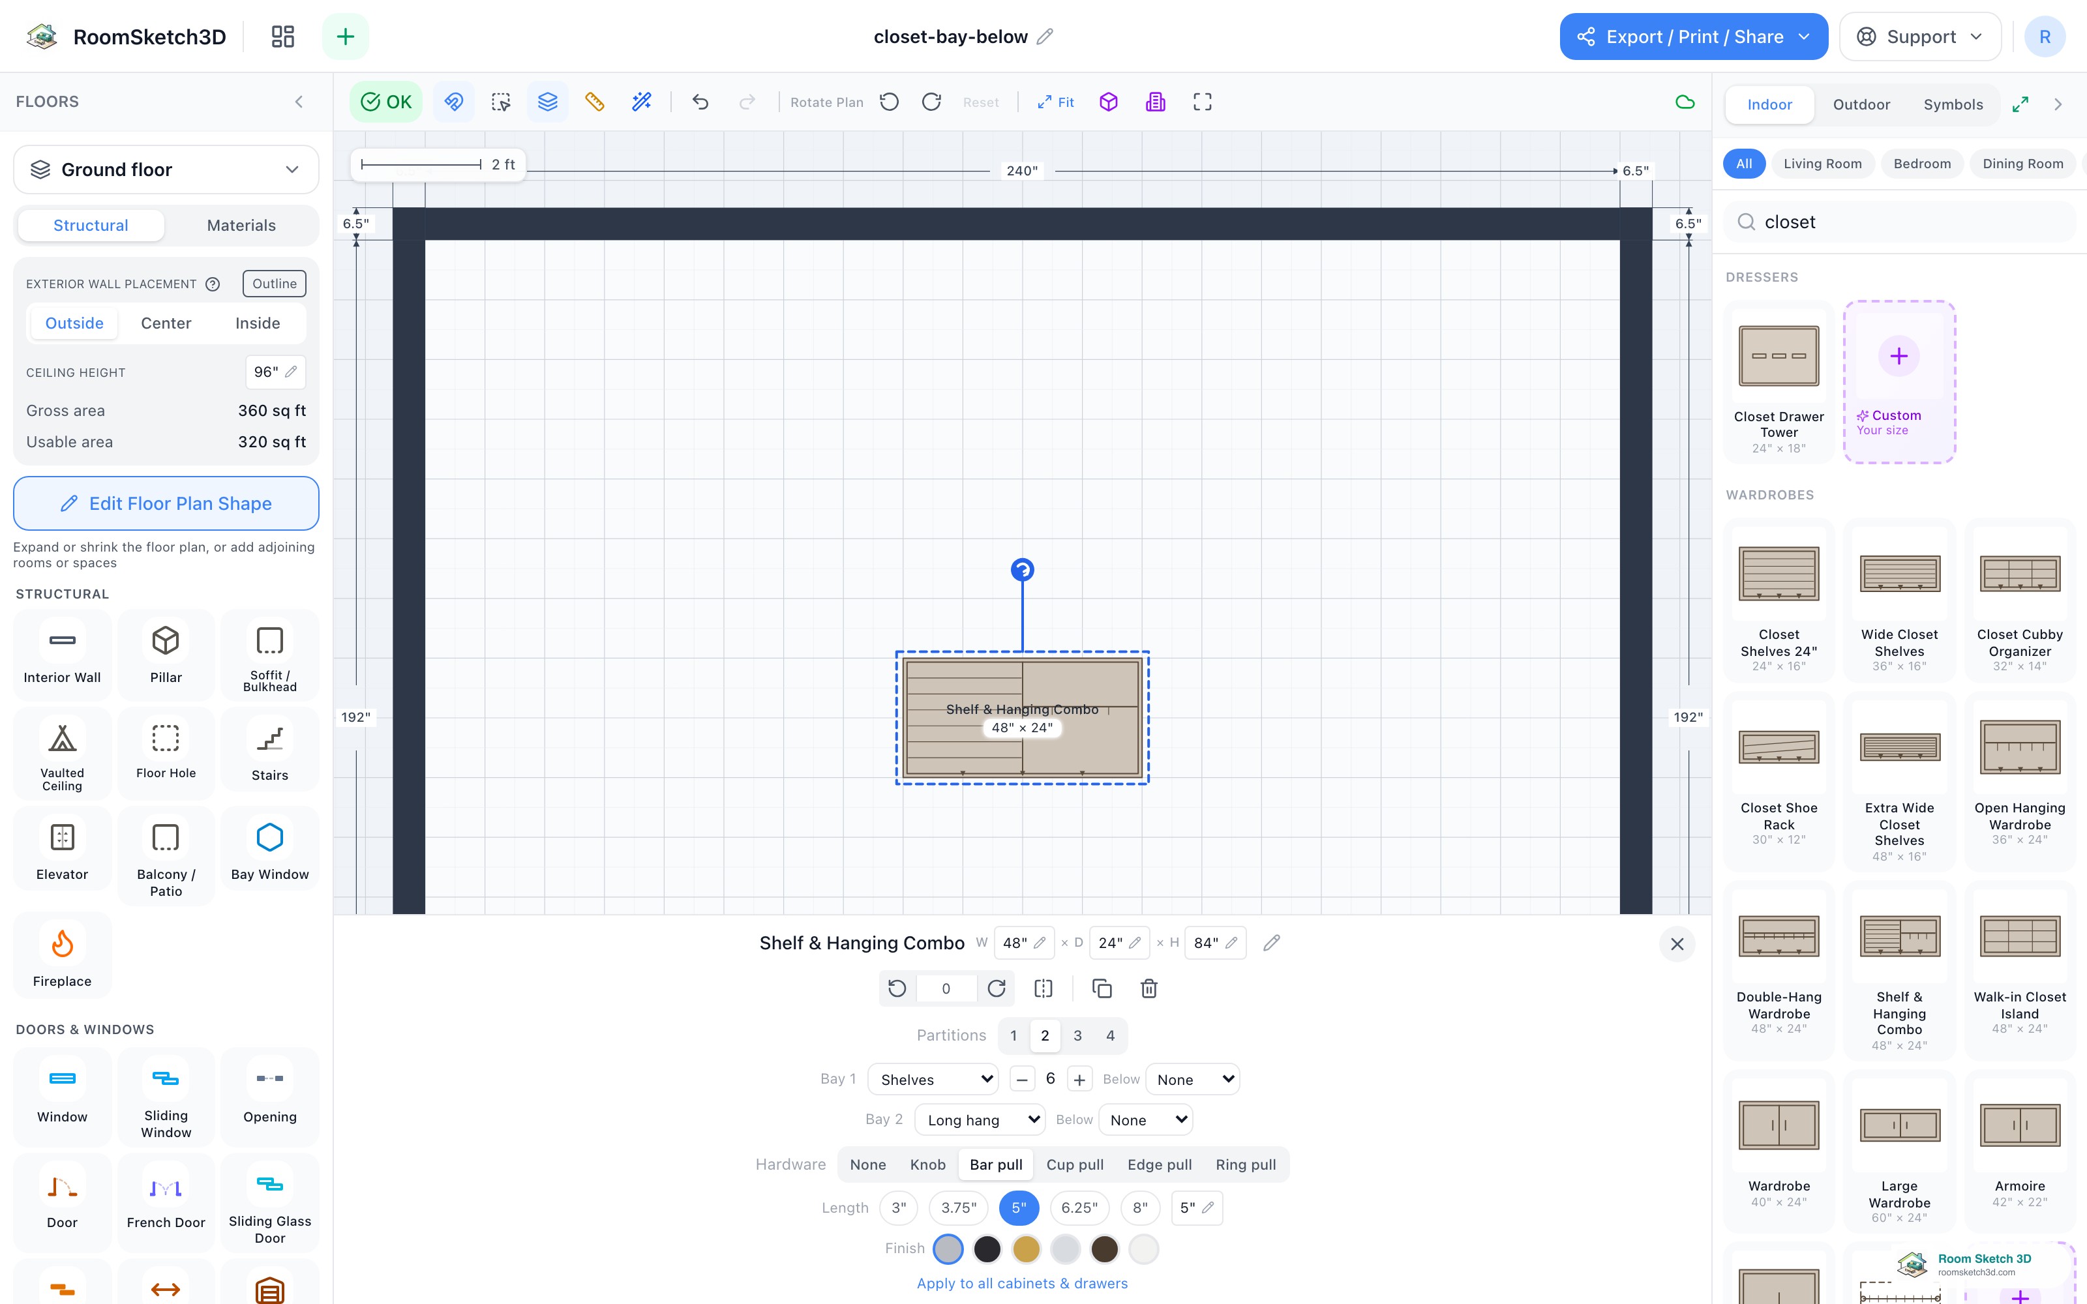Screen dimensions: 2087x1304
Task: Select Outside wall placement
Action: 74,323
